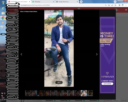Show the previous album photo with left arrow
128x102 pixels.
point(22,54)
